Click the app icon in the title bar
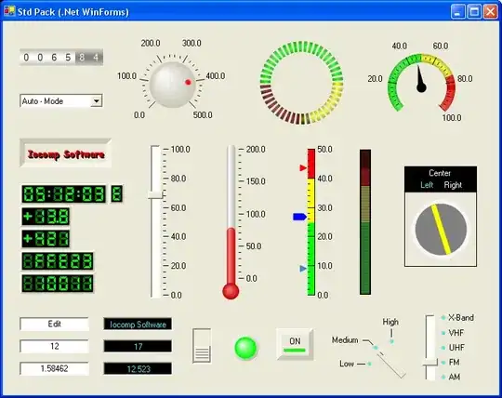 coord(9,11)
